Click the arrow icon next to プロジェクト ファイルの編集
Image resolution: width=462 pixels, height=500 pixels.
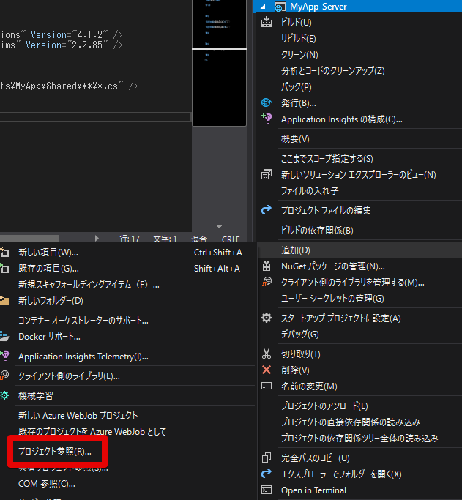[267, 210]
